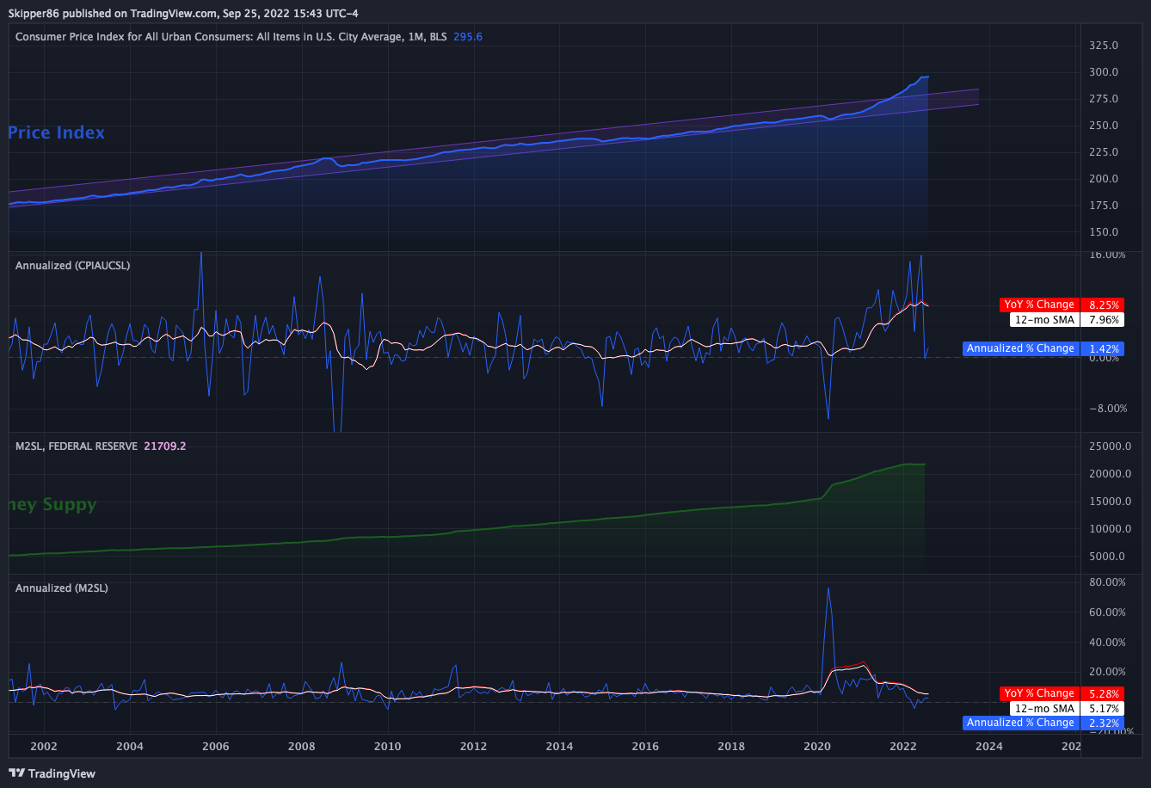
Task: Click the 7.96% 12-mo SMA value
Action: [x=1104, y=320]
